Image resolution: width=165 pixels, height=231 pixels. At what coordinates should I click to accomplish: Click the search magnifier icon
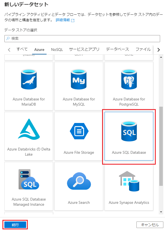click(8, 38)
